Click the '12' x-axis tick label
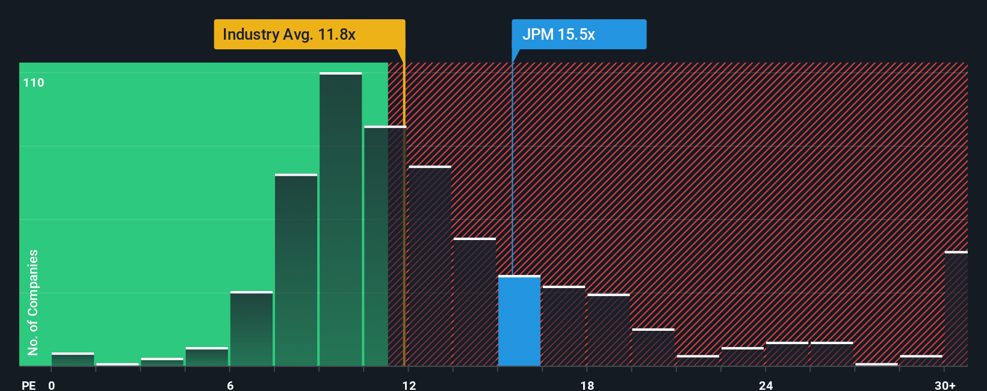 click(409, 385)
